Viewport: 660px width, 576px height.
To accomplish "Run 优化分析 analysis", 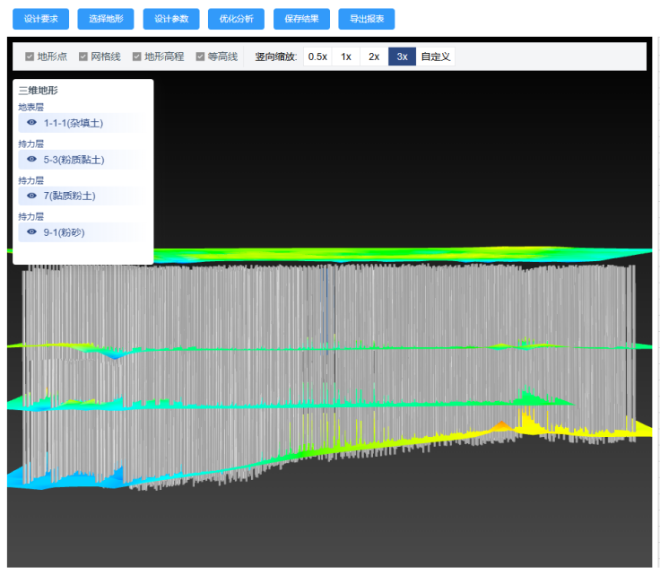I will click(236, 19).
